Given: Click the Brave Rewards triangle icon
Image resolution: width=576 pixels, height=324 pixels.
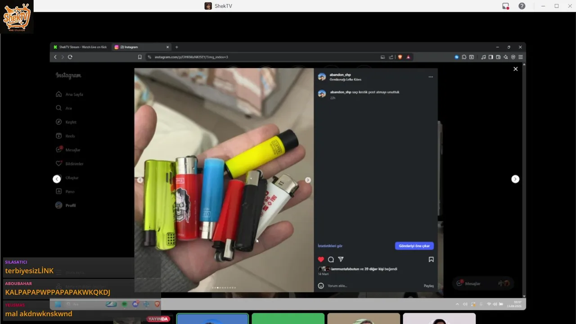Looking at the screenshot, I should click(408, 57).
